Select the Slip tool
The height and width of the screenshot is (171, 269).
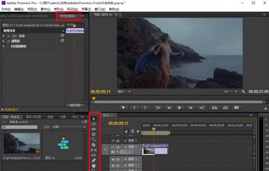point(94,150)
